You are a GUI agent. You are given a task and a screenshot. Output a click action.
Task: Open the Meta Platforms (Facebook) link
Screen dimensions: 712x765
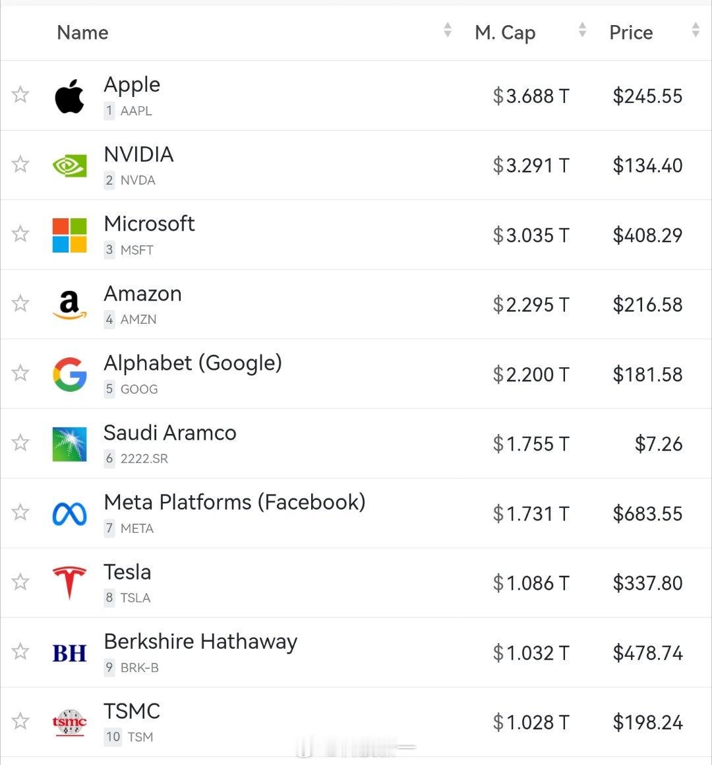[235, 502]
